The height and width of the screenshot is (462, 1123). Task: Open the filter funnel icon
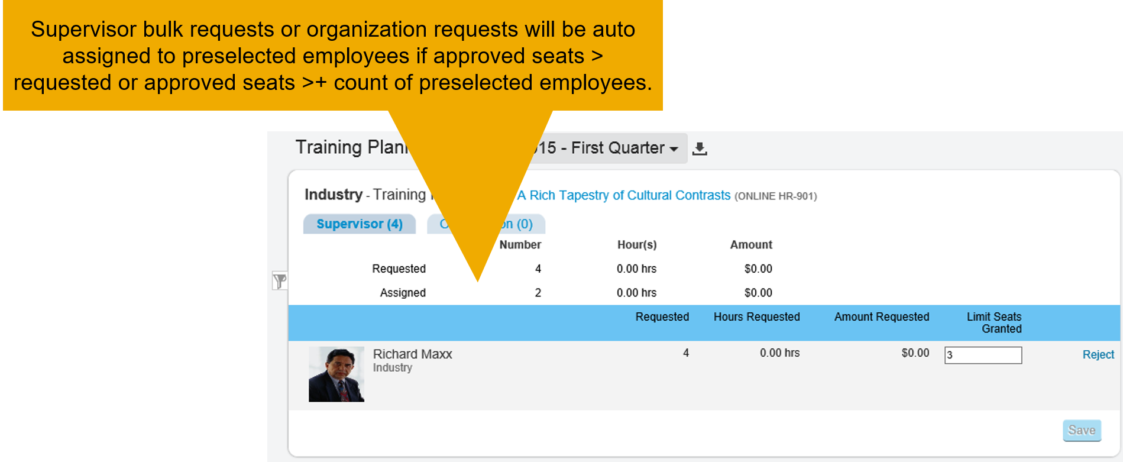(x=280, y=281)
